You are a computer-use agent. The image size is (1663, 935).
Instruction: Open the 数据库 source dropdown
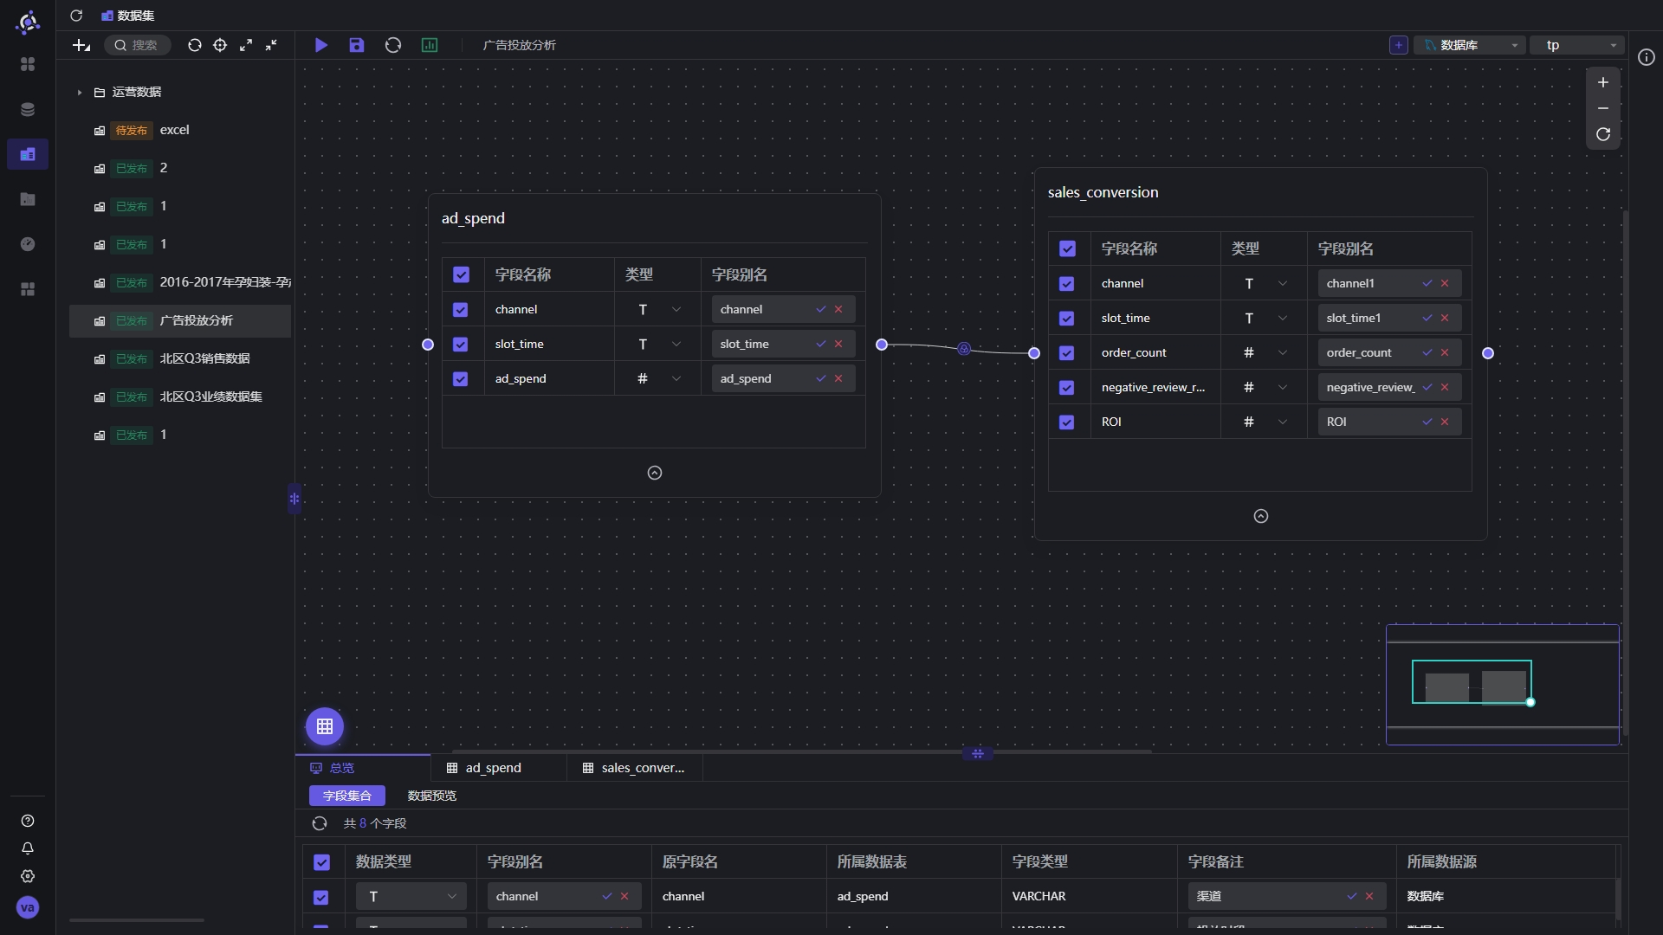click(1470, 45)
